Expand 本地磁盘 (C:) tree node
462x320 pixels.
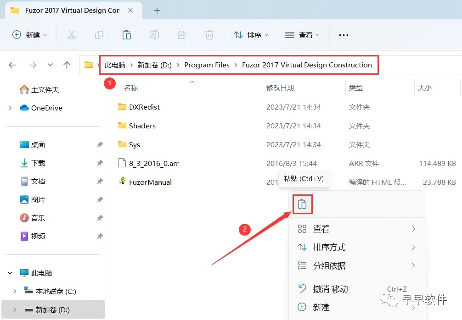[15, 291]
